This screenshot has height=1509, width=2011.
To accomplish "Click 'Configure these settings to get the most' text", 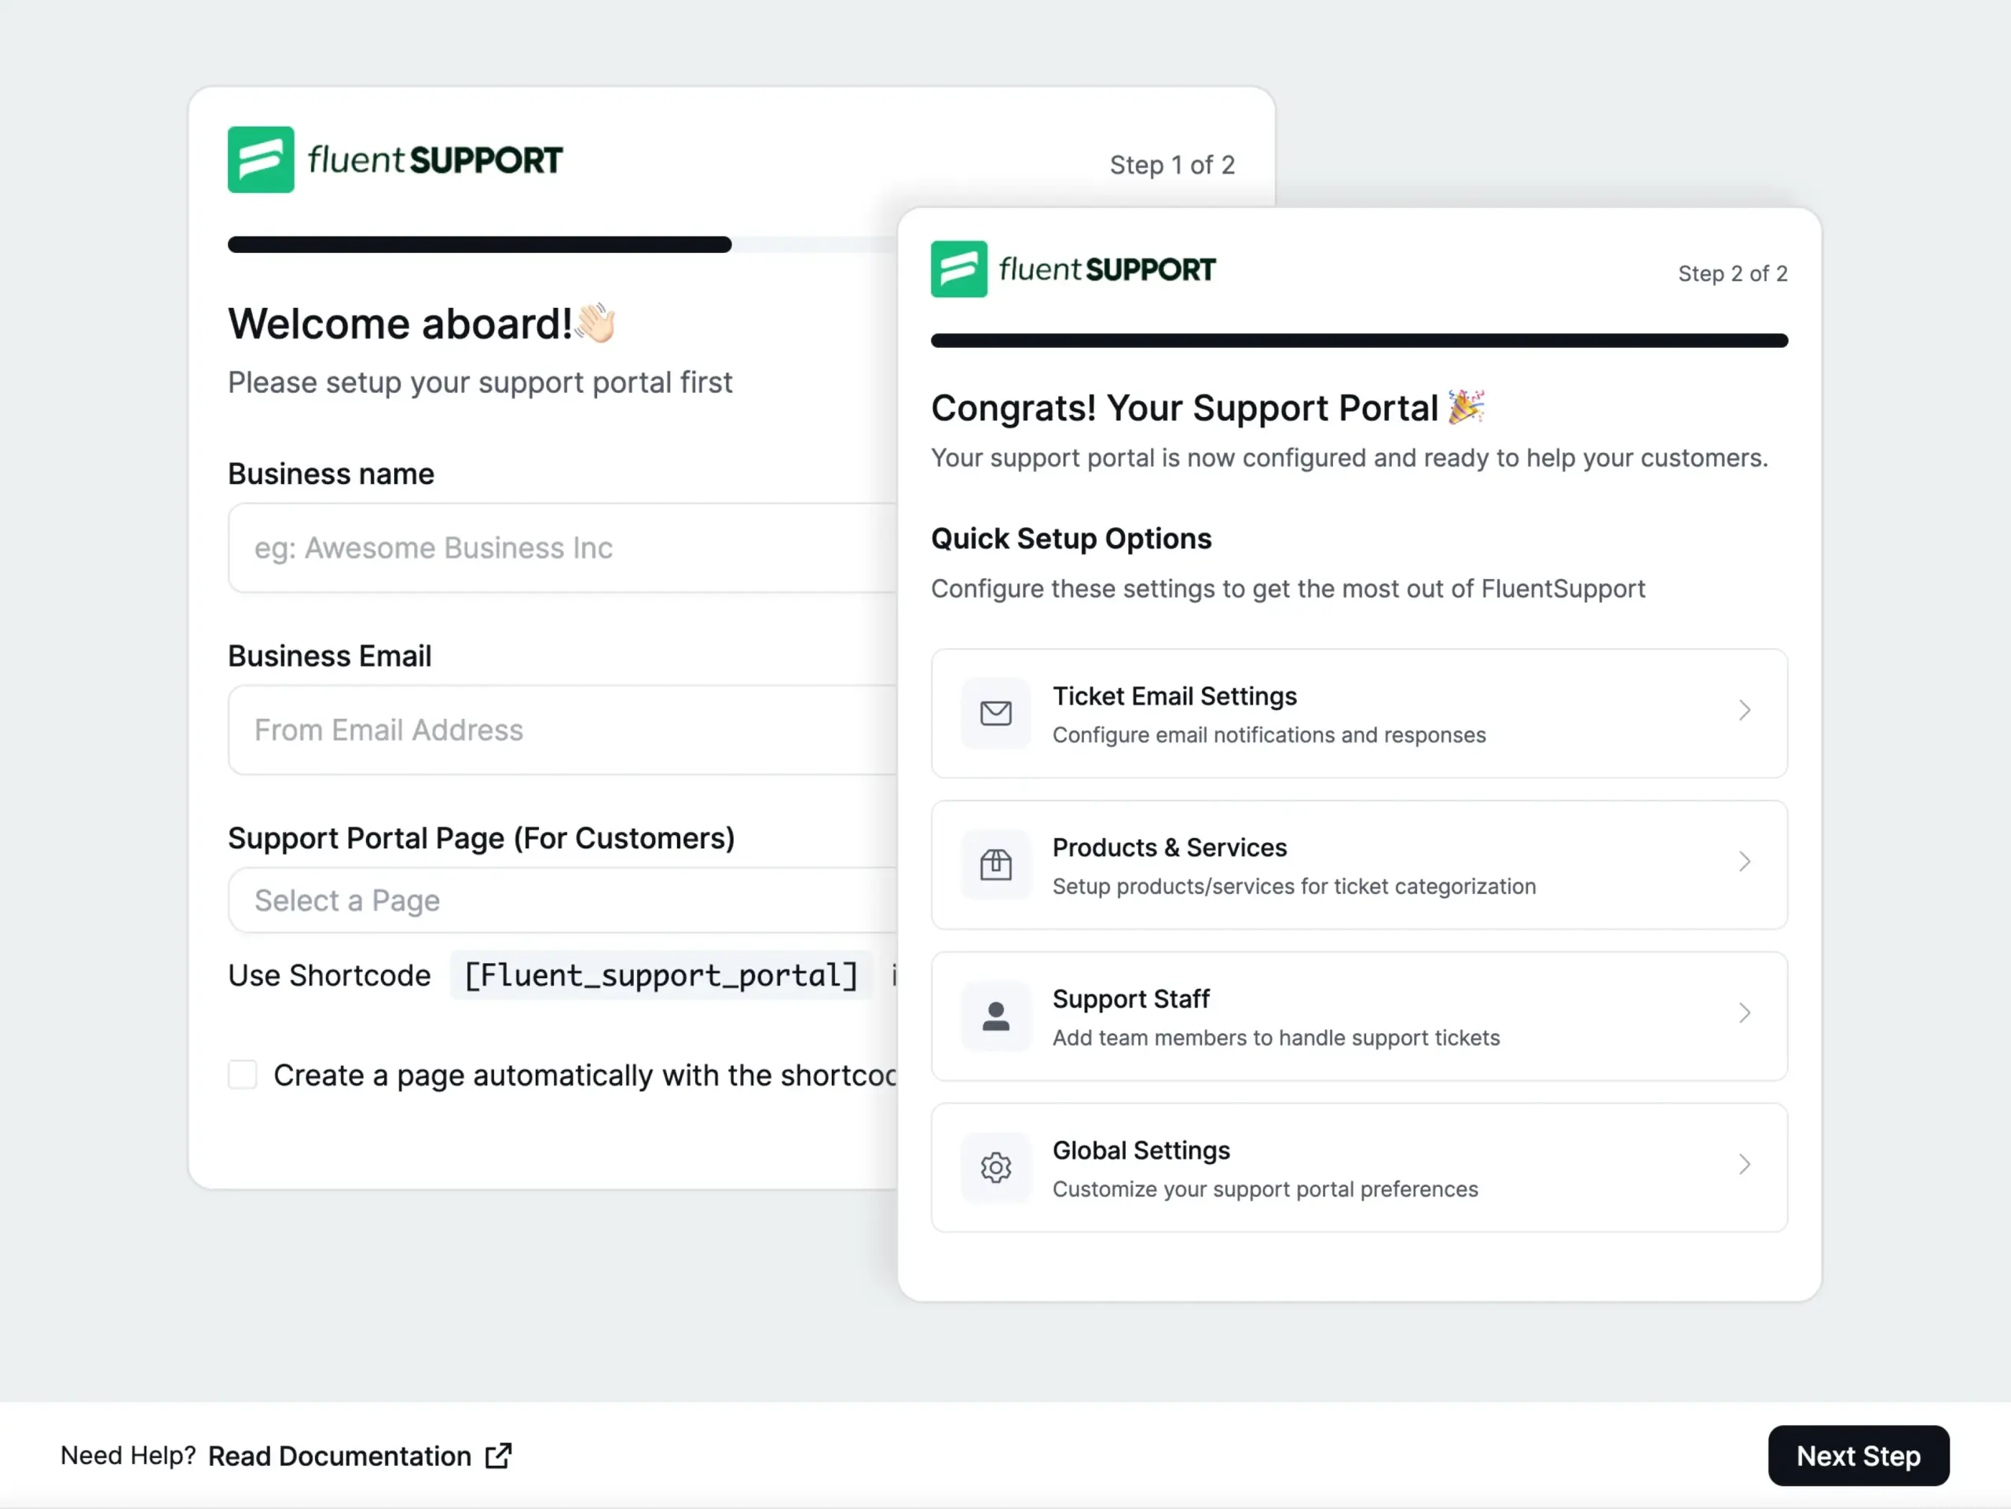I will tap(1288, 588).
